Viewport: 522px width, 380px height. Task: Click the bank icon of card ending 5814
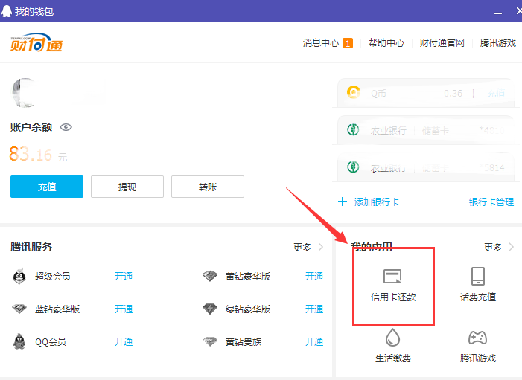[353, 167]
